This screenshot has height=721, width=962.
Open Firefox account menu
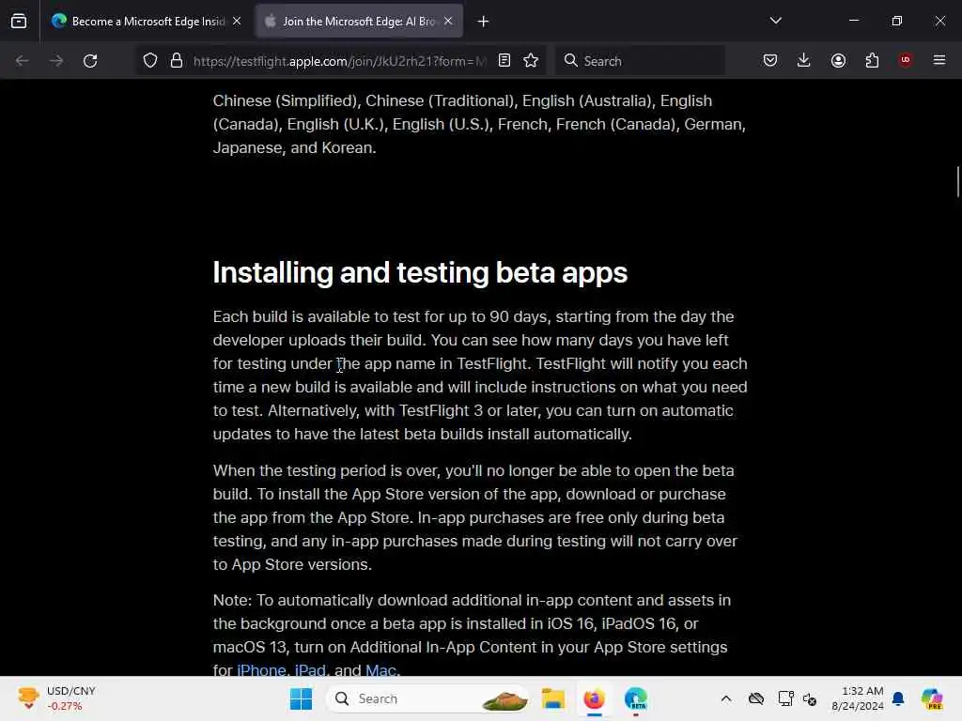pyautogui.click(x=838, y=61)
